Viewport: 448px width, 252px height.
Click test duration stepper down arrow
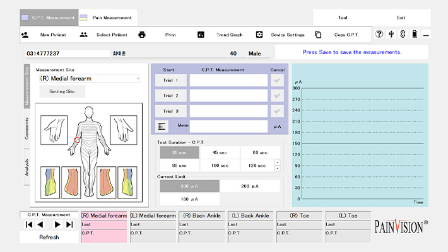277,168
